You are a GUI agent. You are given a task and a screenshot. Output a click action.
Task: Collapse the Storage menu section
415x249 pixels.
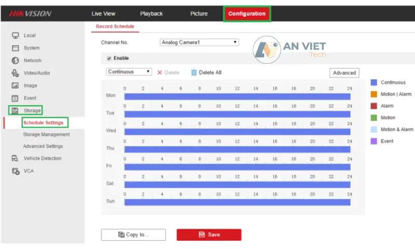tap(32, 110)
